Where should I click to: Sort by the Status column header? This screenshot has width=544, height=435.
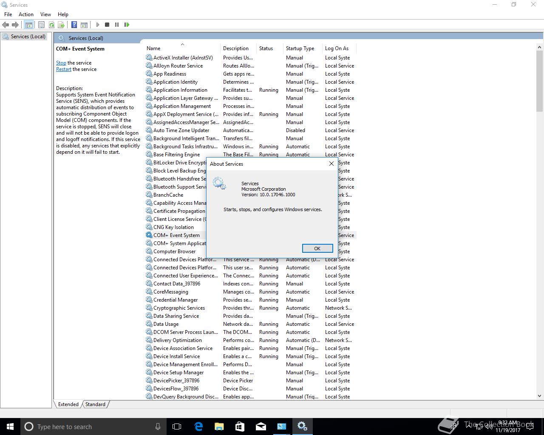pos(270,48)
